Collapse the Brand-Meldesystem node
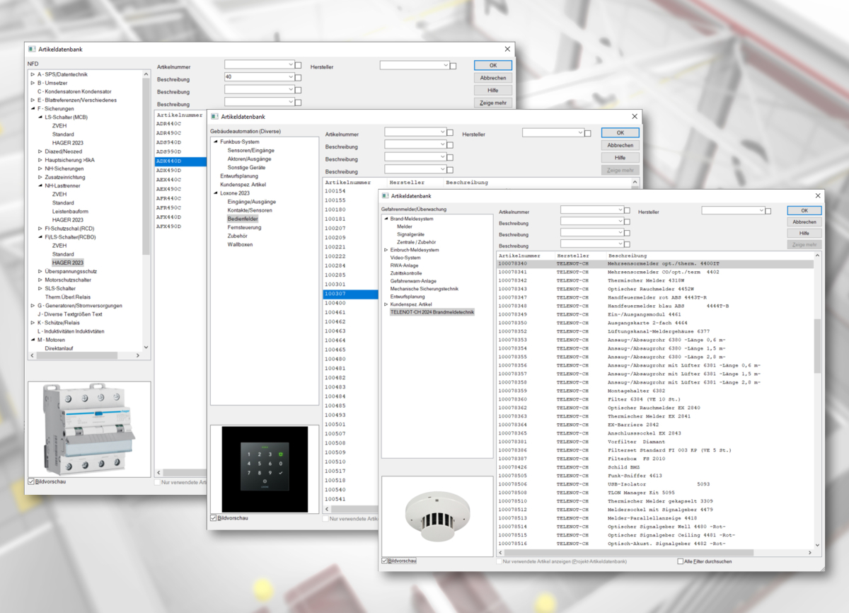The height and width of the screenshot is (613, 849). pos(386,219)
